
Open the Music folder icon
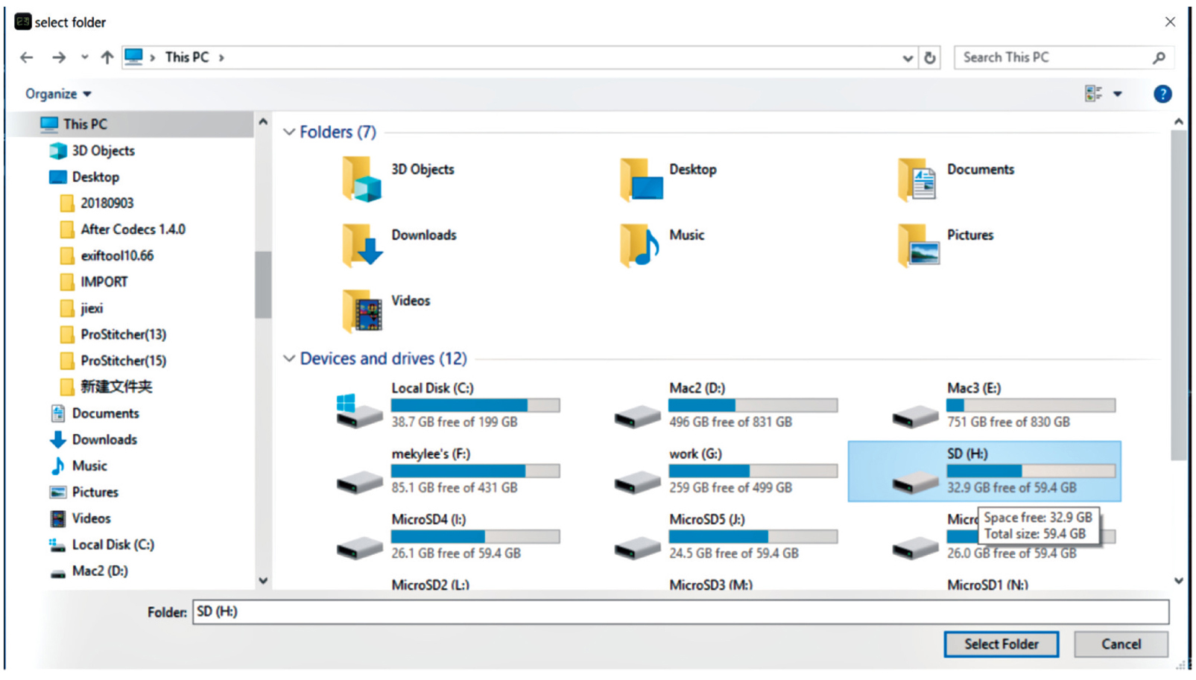pyautogui.click(x=639, y=245)
